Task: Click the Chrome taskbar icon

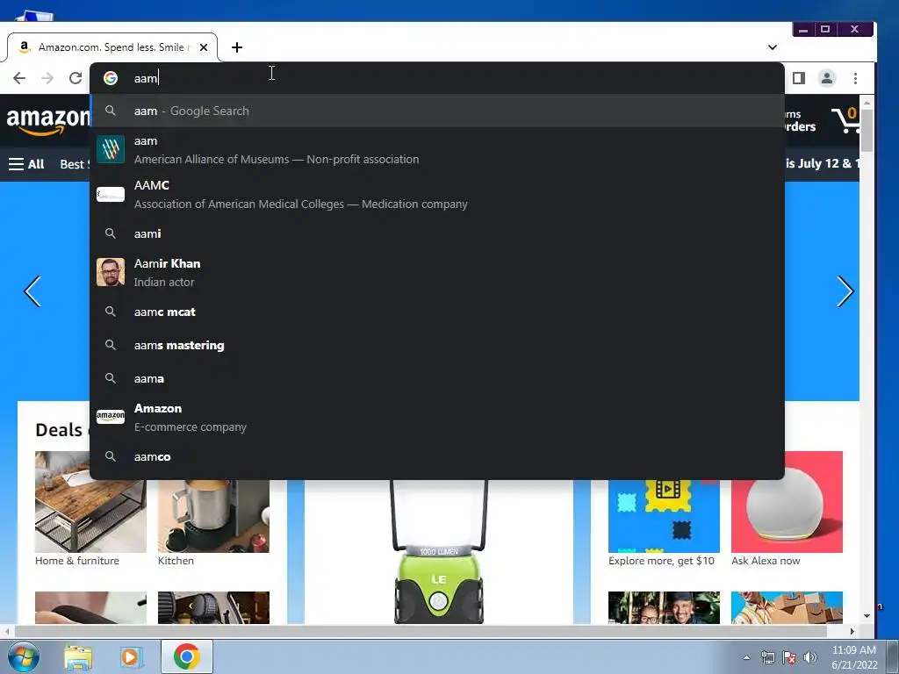Action: pos(187,656)
